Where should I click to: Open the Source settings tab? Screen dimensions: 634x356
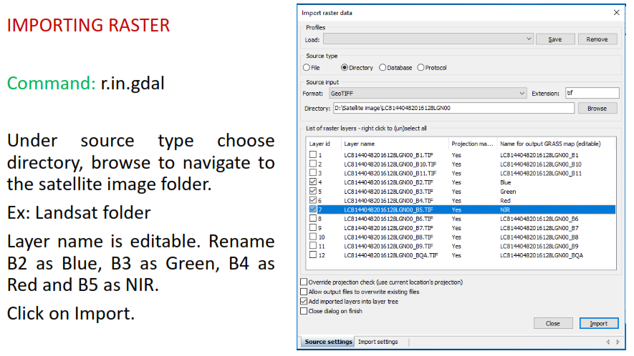pyautogui.click(x=328, y=342)
